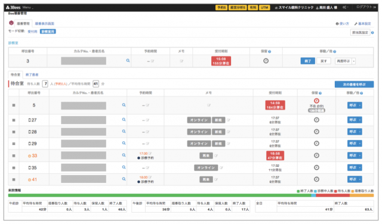The width and height of the screenshot is (382, 224).
Task: Select the 診察室用 mode toggle
Action: [48, 32]
